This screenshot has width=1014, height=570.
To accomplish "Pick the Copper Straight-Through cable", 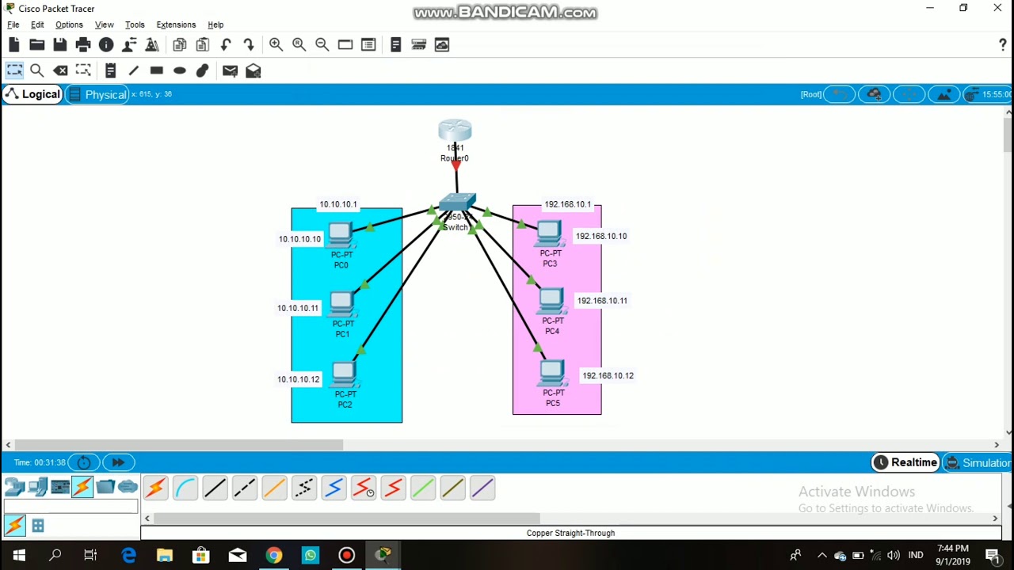I will (215, 488).
